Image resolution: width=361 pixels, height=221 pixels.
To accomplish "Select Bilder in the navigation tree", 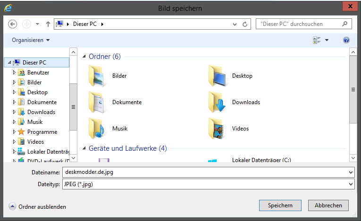I will pos(34,82).
